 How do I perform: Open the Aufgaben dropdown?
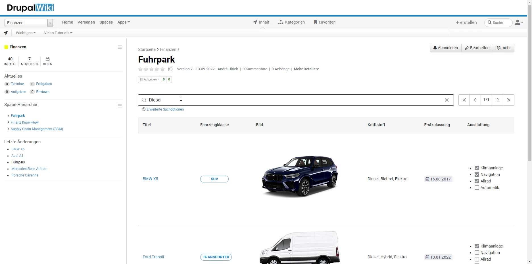[x=149, y=79]
